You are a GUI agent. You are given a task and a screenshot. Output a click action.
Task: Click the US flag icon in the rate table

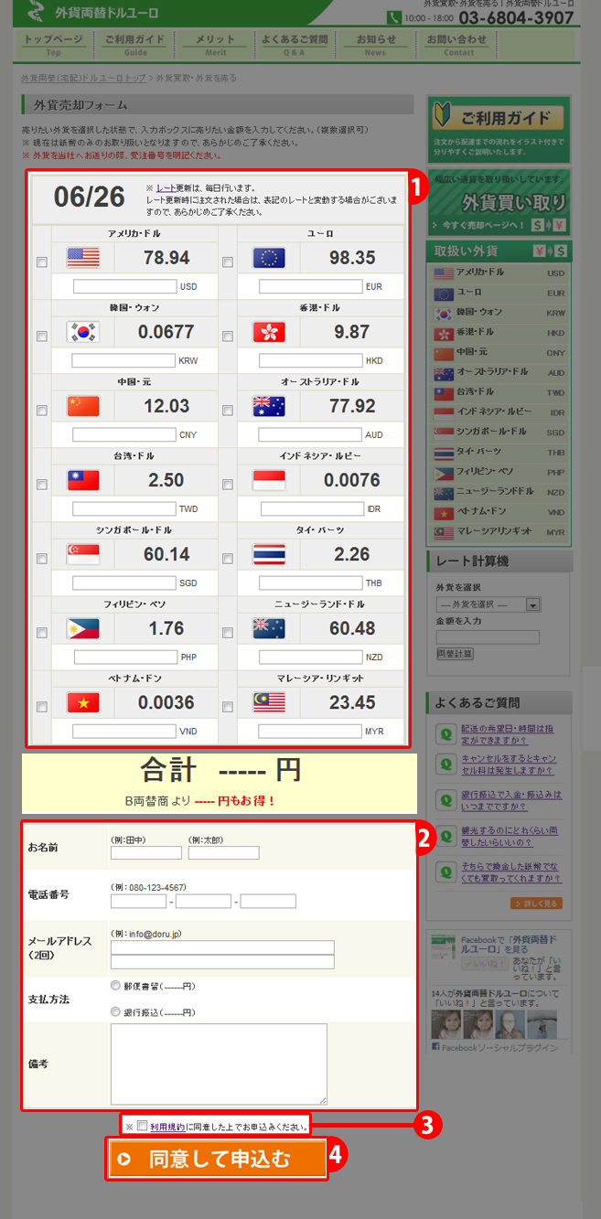83,258
